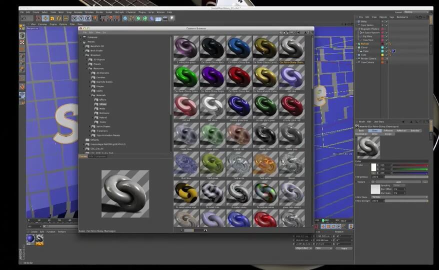Click the Apply button in coordinates panel

344,248
